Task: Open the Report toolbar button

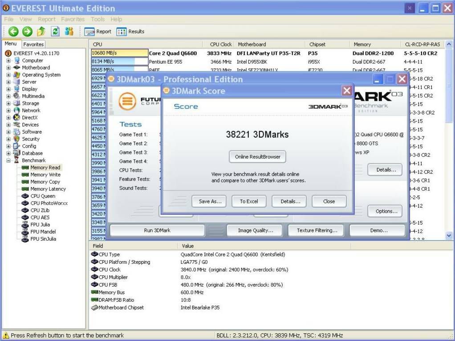Action: pos(98,31)
